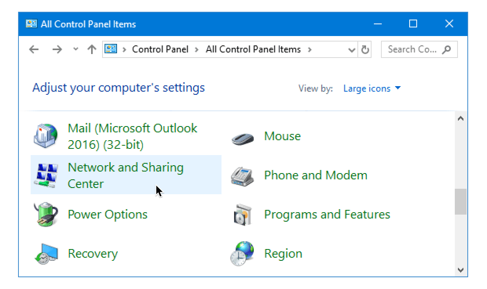Image resolution: width=487 pixels, height=289 pixels.
Task: Expand the address bar history dropdown
Action: [x=352, y=50]
